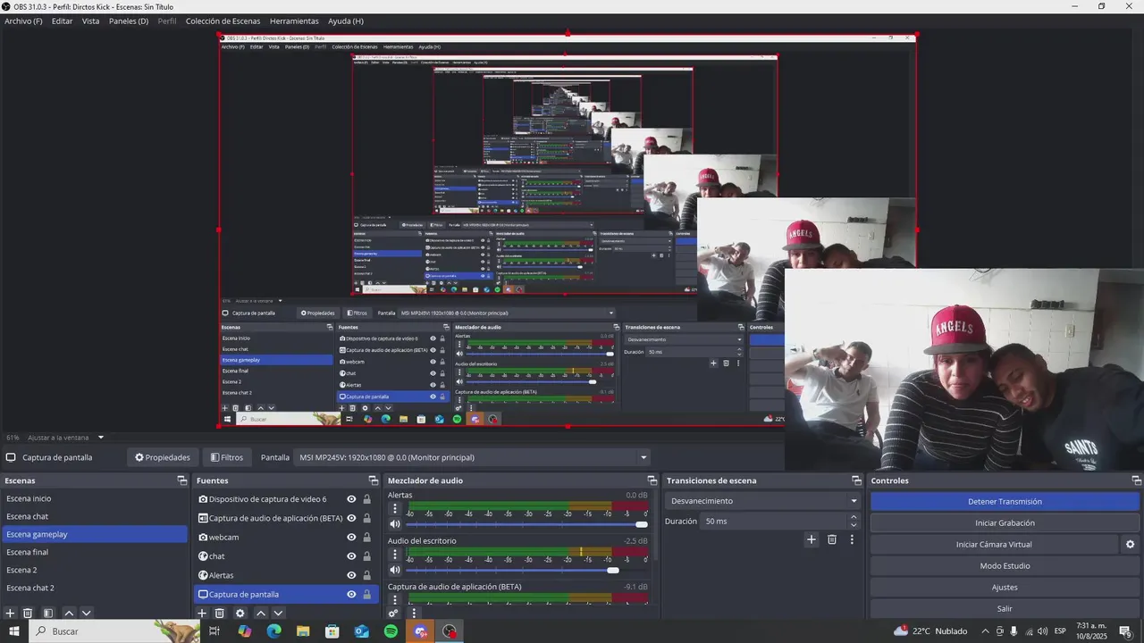This screenshot has width=1144, height=643.
Task: Click Propiedades button in source toolbar
Action: click(163, 457)
